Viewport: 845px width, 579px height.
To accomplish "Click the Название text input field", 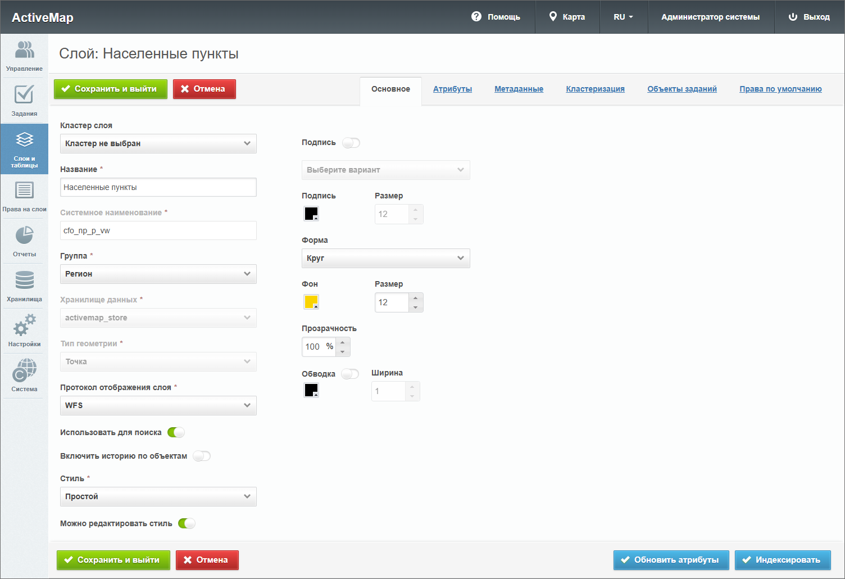I will [158, 187].
